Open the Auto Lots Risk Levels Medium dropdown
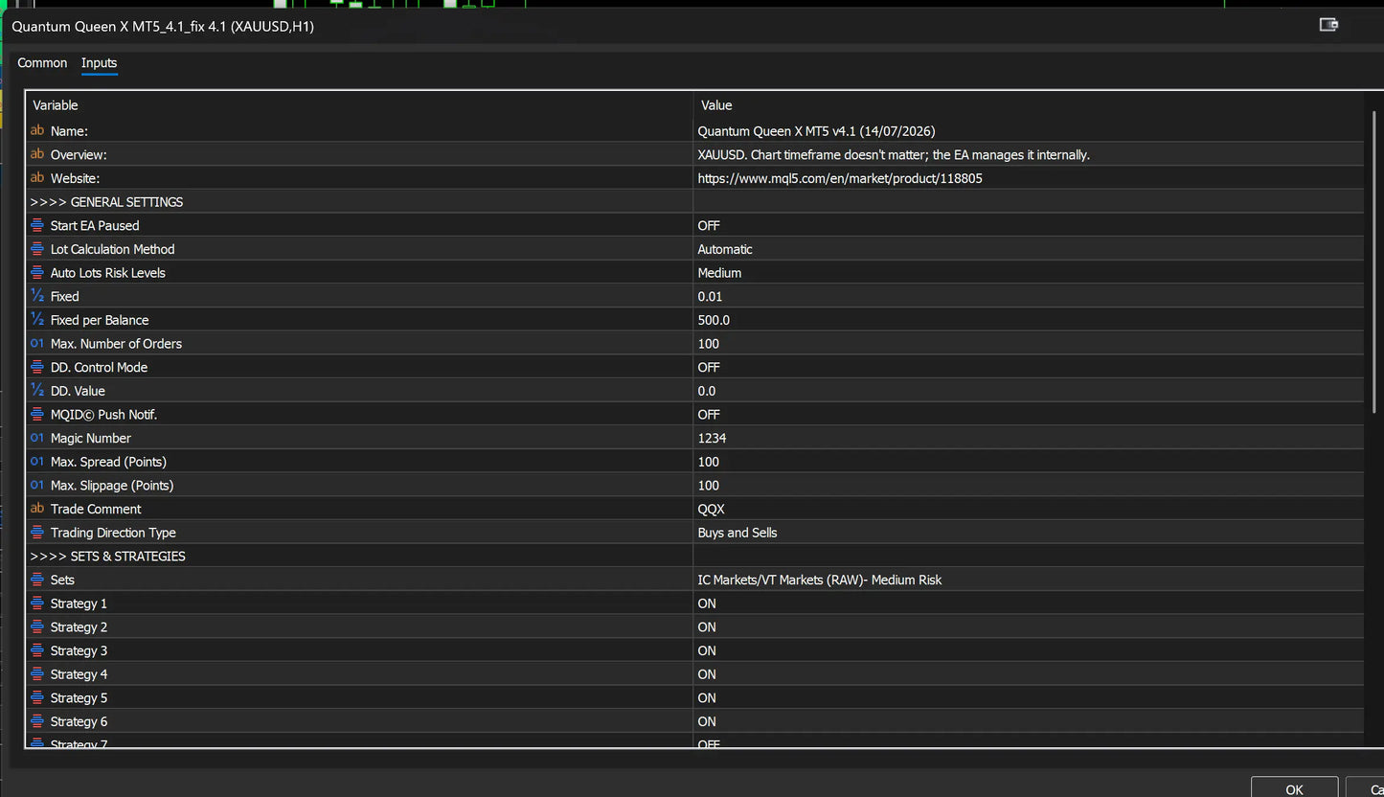Screen dimensions: 1384x797 click(1029, 272)
